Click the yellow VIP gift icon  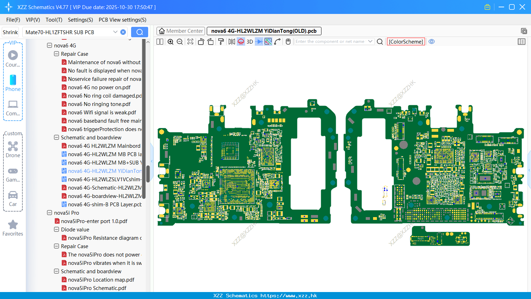point(487,7)
